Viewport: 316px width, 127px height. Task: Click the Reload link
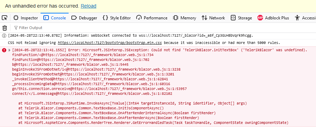88,6
